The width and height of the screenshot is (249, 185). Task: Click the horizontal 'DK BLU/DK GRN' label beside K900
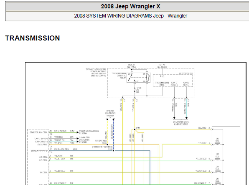click(x=61, y=149)
